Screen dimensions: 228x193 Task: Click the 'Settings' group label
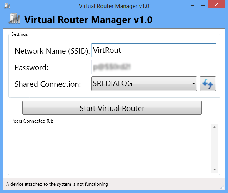pyautogui.click(x=20, y=34)
